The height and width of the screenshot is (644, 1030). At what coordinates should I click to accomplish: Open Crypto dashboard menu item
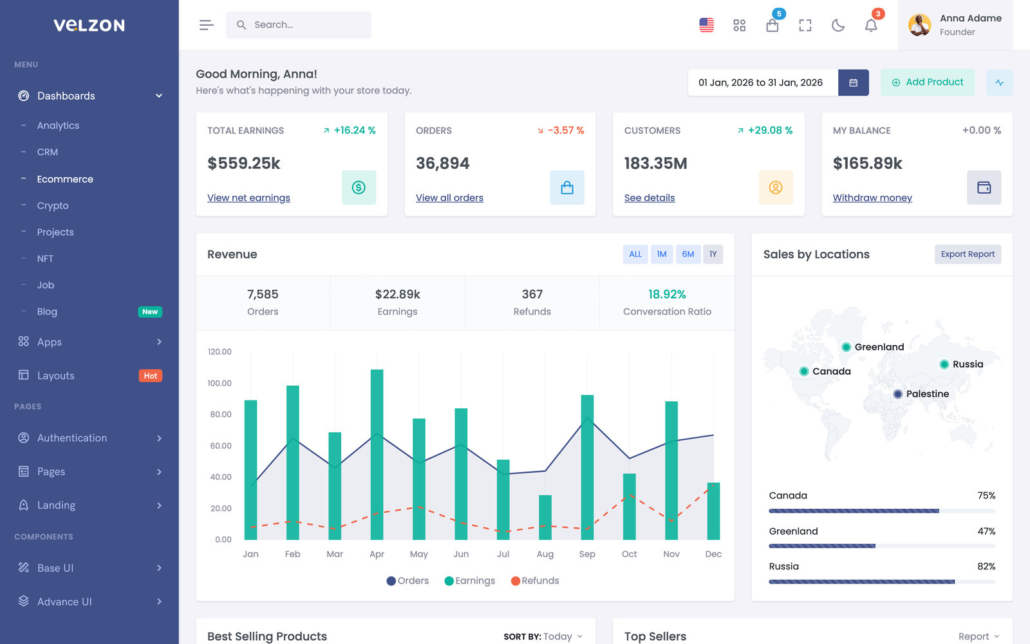click(53, 205)
